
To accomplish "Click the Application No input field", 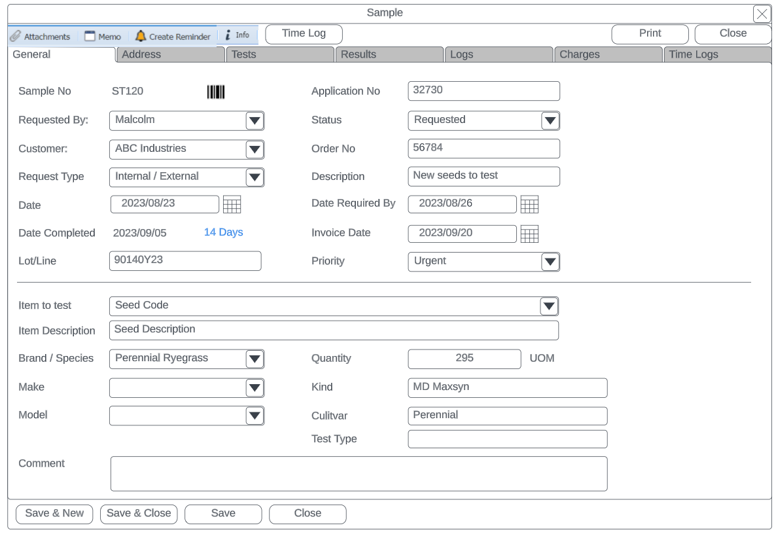I will (x=484, y=91).
